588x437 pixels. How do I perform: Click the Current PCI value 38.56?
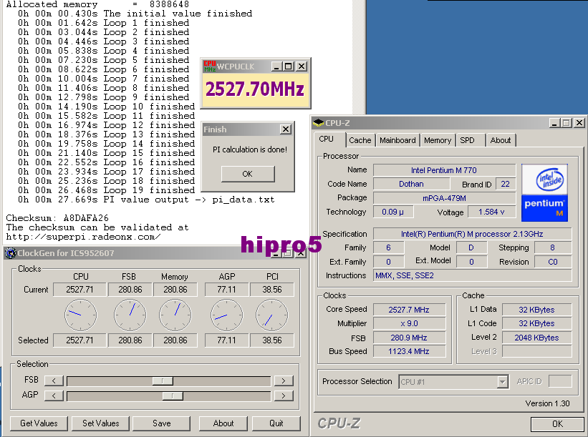(272, 290)
